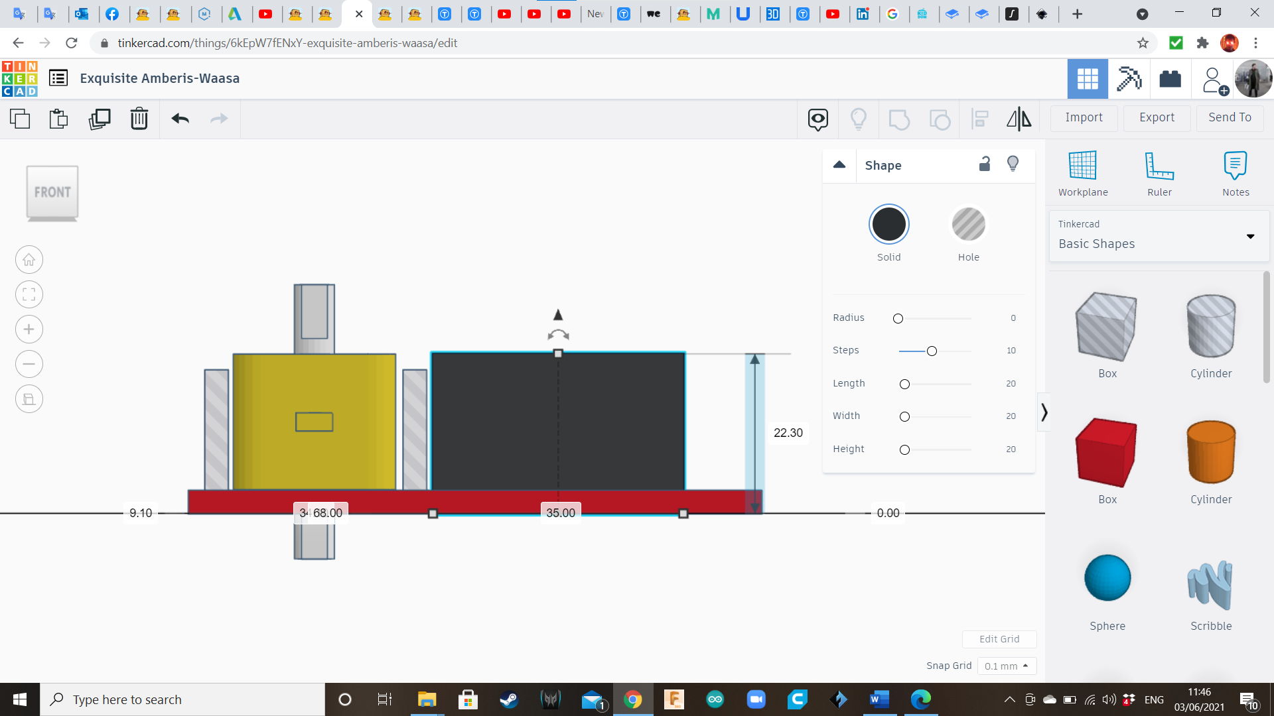Image resolution: width=1274 pixels, height=716 pixels.
Task: Click the Edit Grid button
Action: [x=999, y=638]
